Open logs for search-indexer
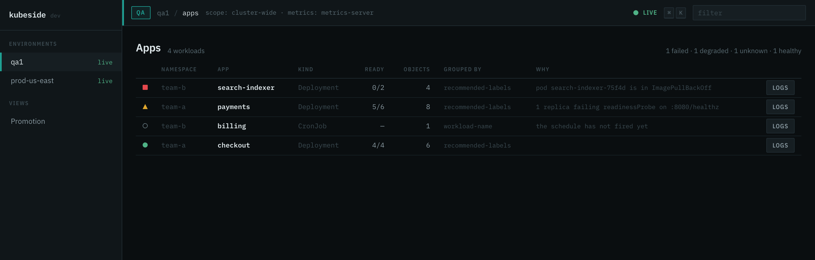This screenshot has height=260, width=815. pyautogui.click(x=780, y=88)
